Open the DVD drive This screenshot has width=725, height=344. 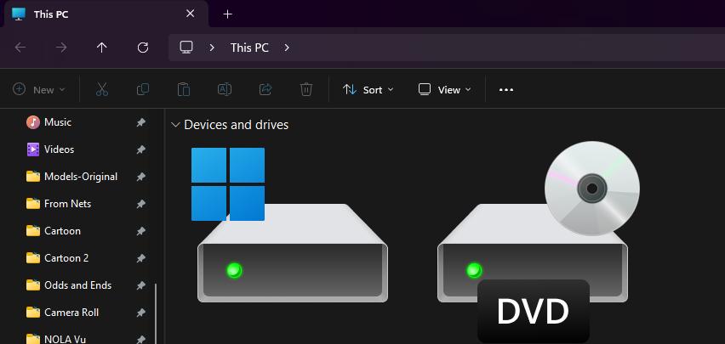pos(539,241)
